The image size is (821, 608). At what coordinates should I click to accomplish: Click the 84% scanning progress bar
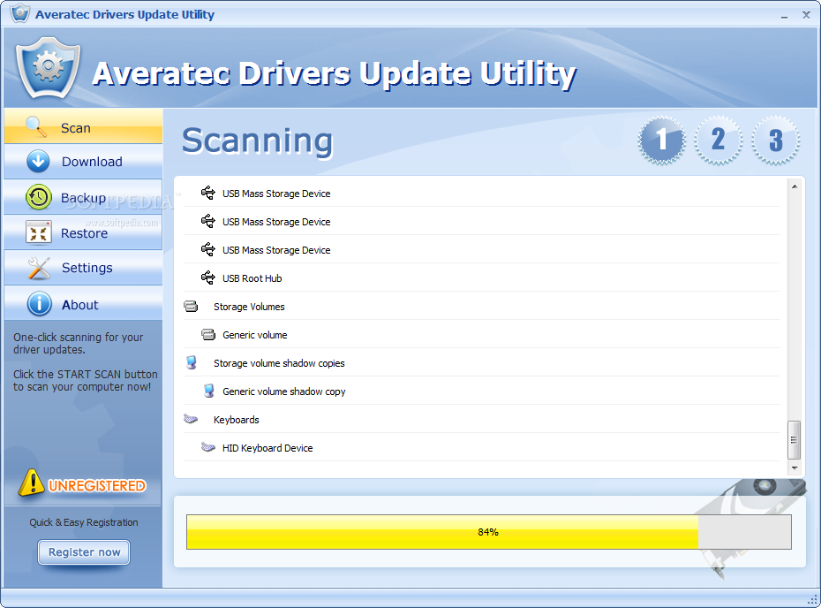pyautogui.click(x=488, y=532)
